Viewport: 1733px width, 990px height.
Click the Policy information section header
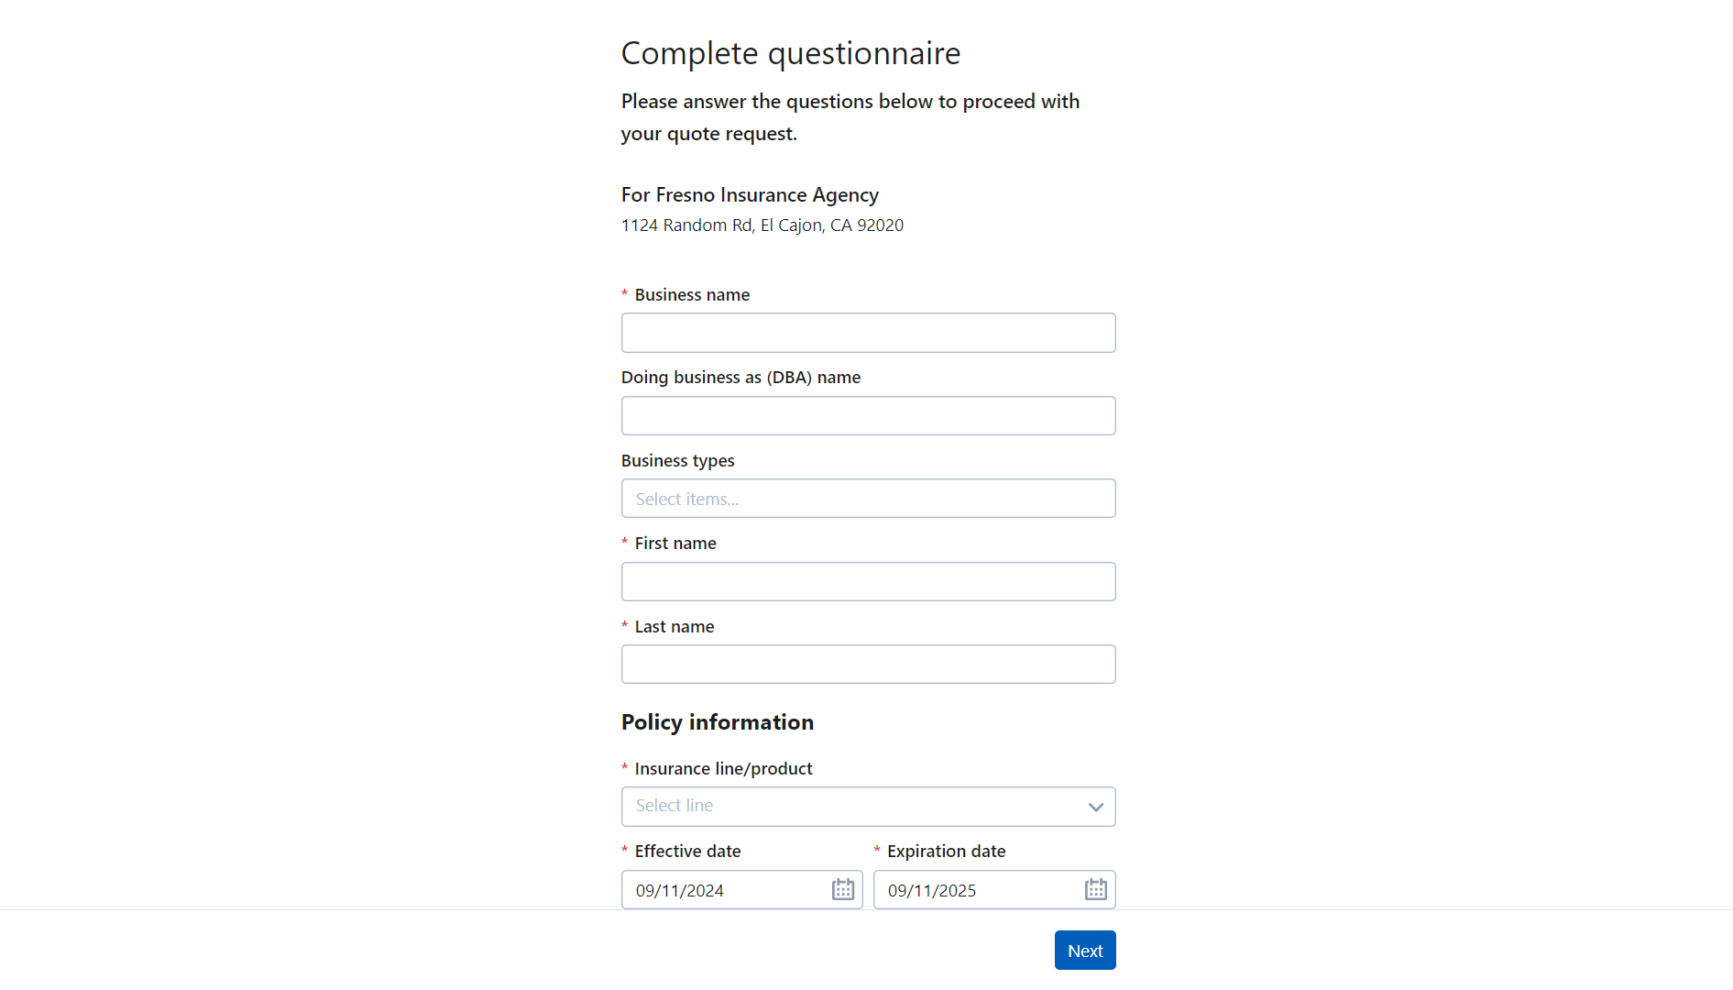[x=718, y=722]
